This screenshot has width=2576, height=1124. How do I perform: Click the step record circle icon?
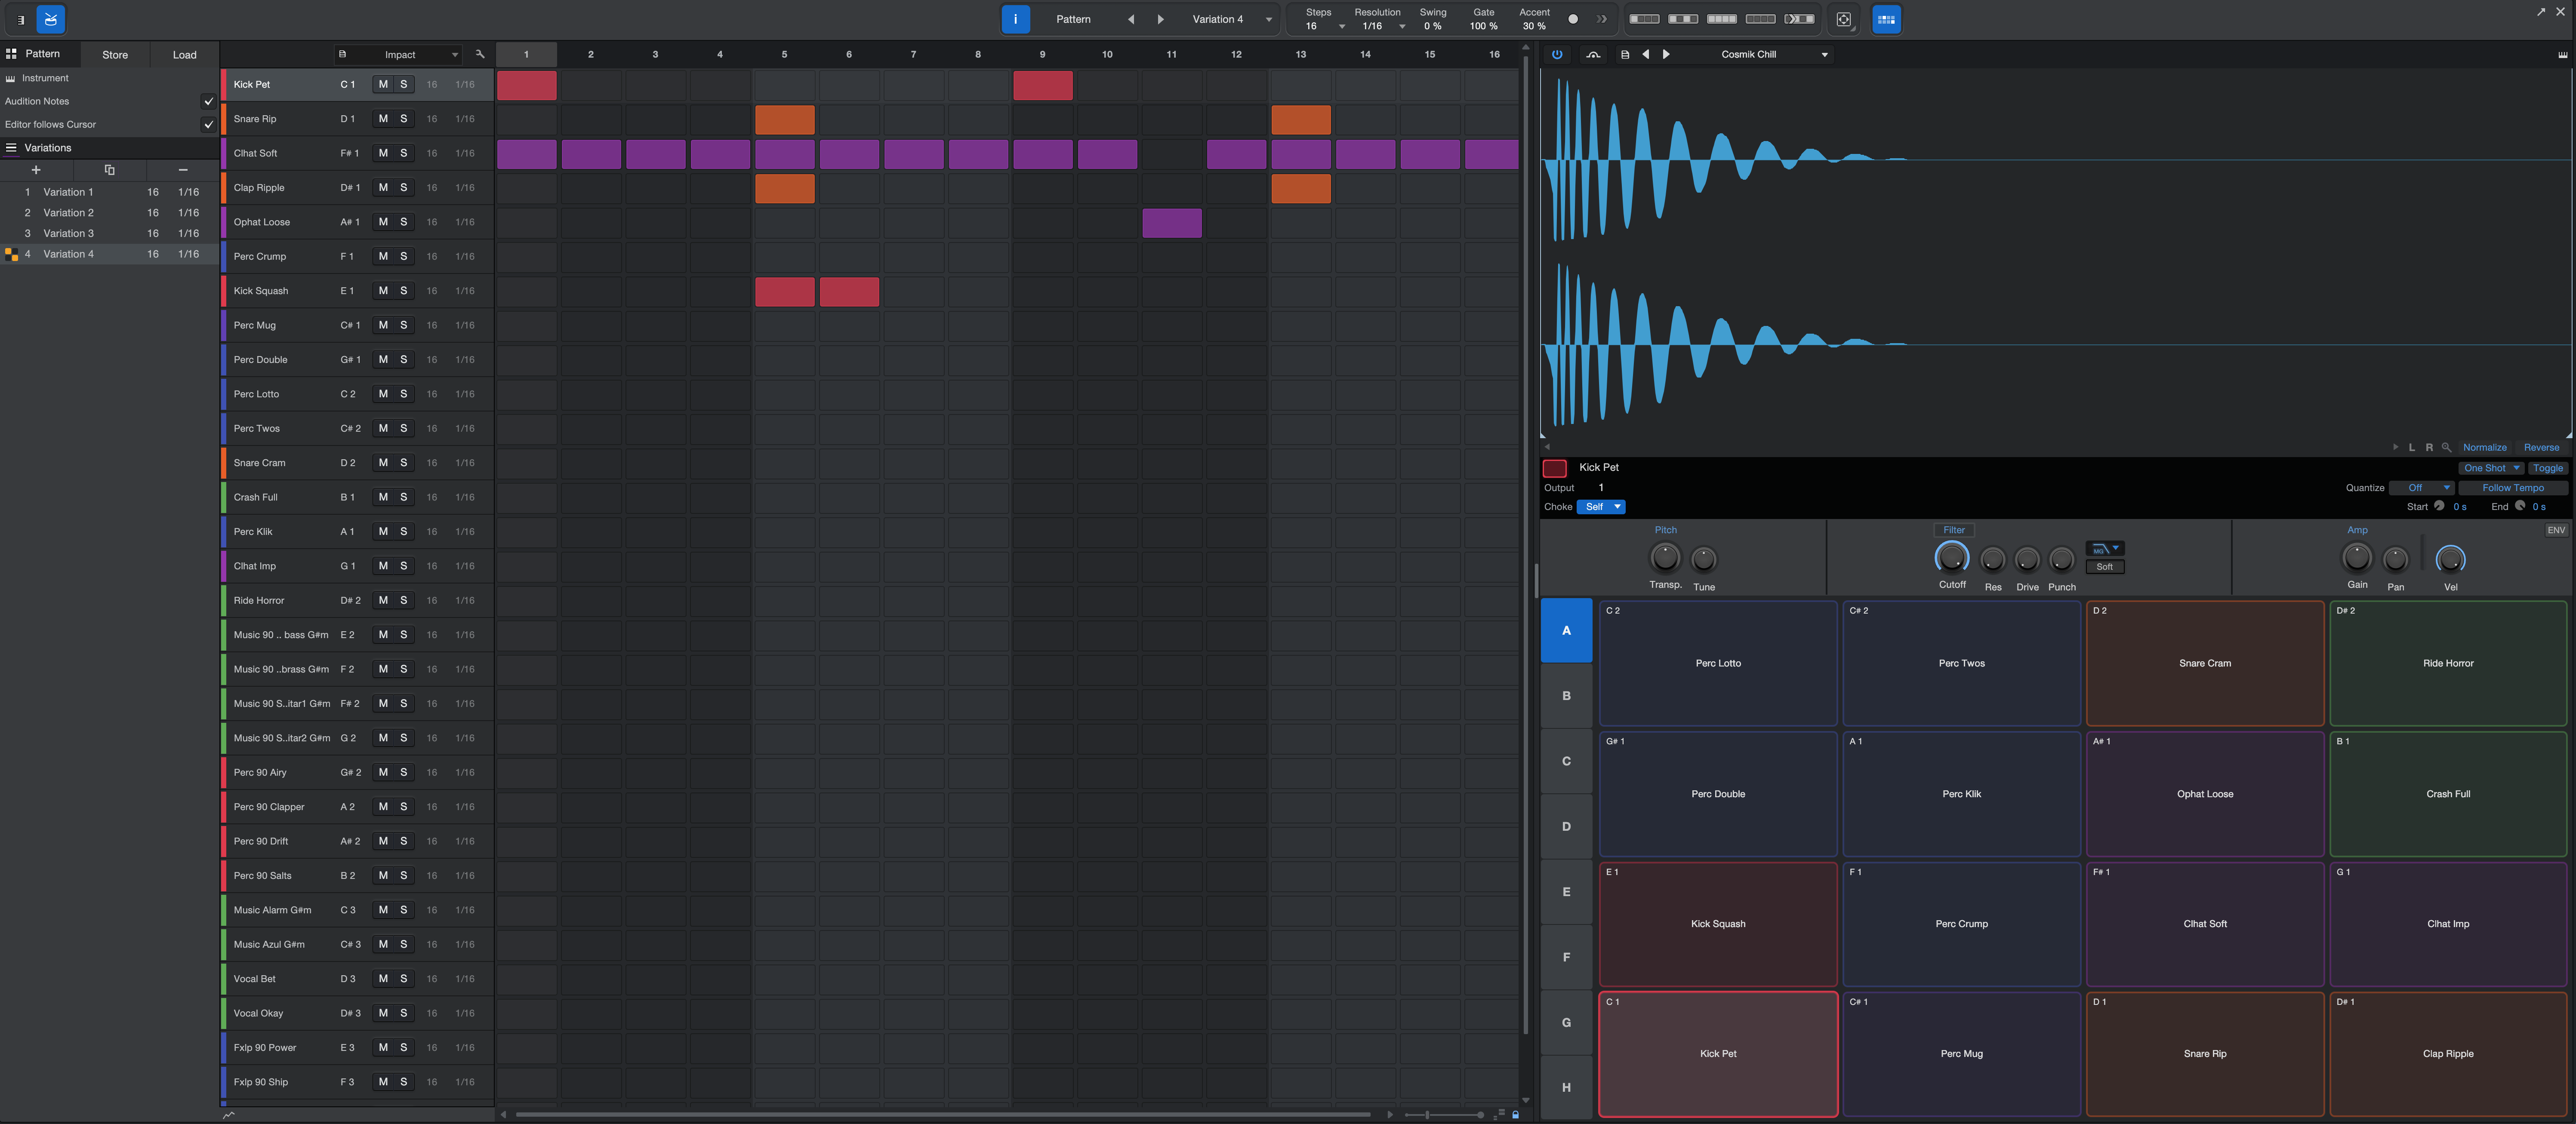(x=1573, y=19)
